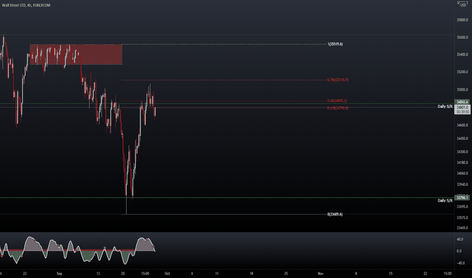Click the 18 date label on time axis
This screenshot has height=278, width=472.
point(251,273)
